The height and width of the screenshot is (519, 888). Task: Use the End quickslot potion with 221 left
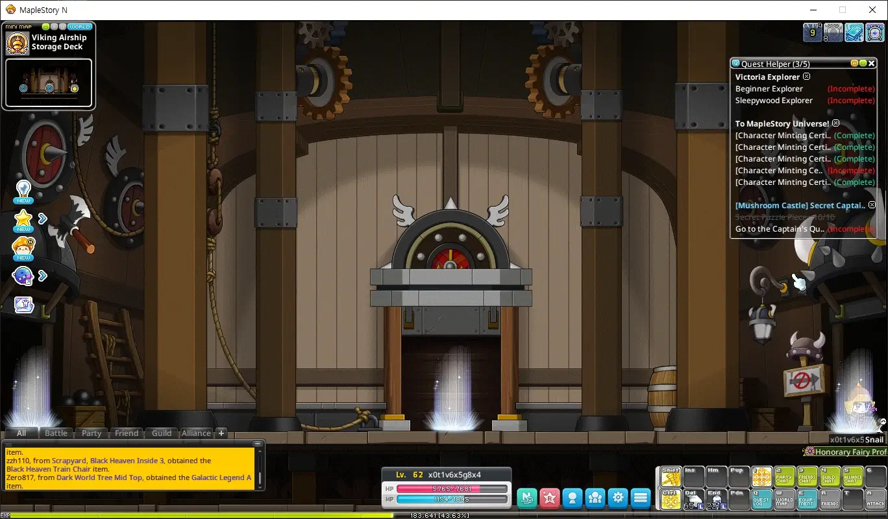click(716, 499)
